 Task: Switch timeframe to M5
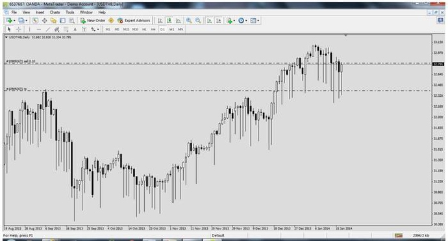click(117, 29)
